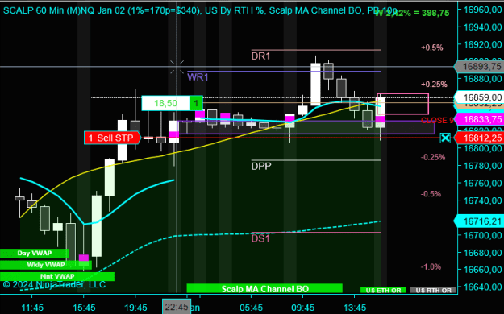Image resolution: width=504 pixels, height=314 pixels.
Task: Click the US ETH OR label
Action: pos(384,290)
